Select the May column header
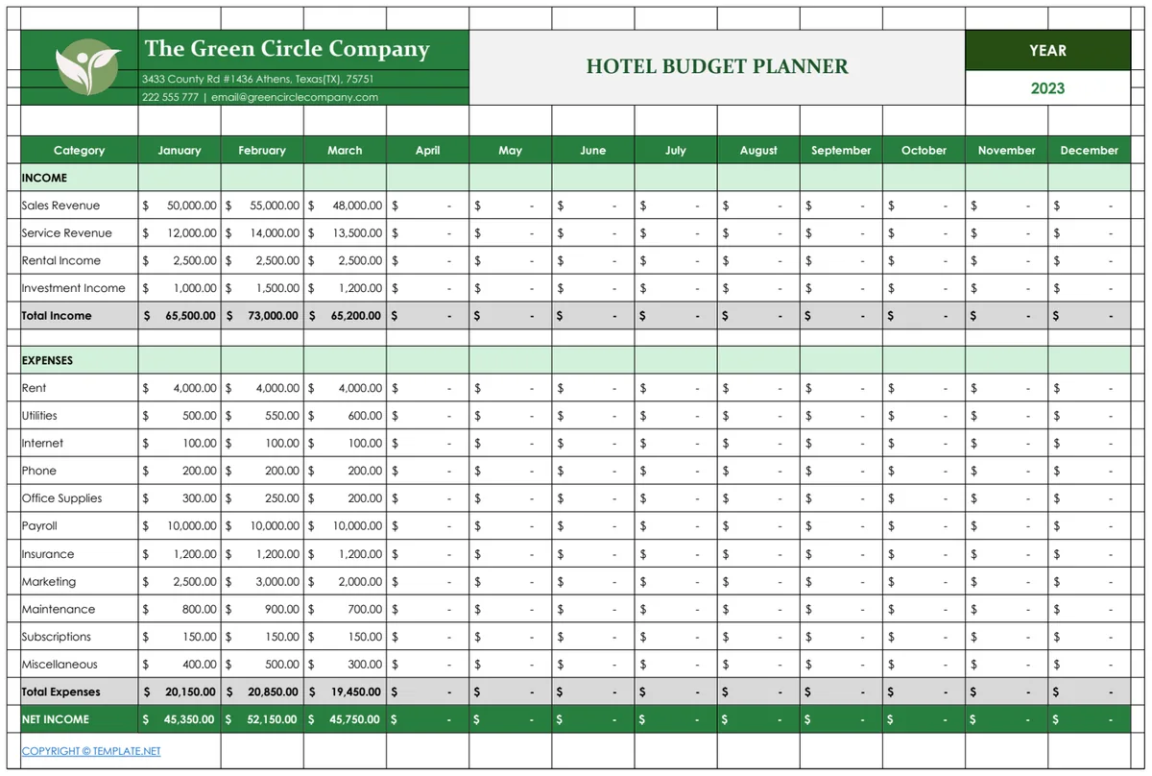Screen dimensions: 1152x776 [511, 150]
